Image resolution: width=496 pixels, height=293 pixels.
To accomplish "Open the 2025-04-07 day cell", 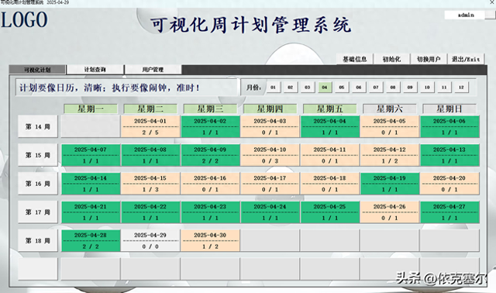I will pos(91,155).
